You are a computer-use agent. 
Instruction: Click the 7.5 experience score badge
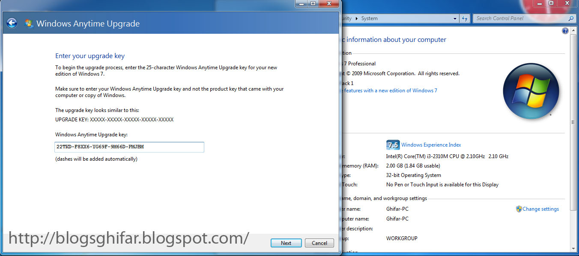tap(393, 144)
